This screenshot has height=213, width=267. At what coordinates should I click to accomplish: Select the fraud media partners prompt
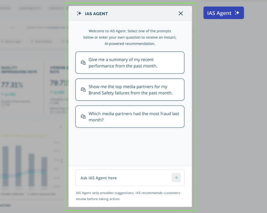[130, 117]
